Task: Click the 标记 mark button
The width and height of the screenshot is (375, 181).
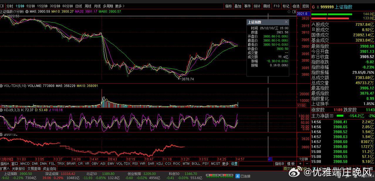Action: click(286, 6)
